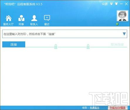The image size is (130, 110).
Task: Click the 免费服务 level link
Action: pos(94,108)
